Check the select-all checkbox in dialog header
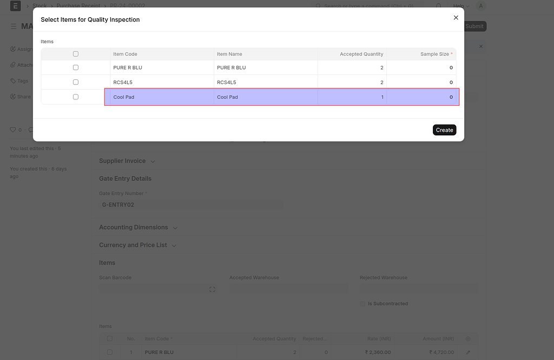554x360 pixels. (x=75, y=53)
